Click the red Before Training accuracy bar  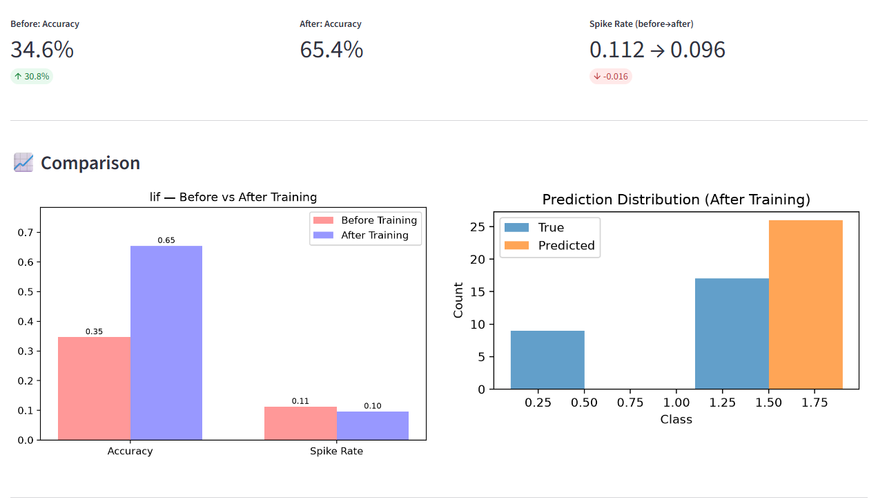(x=94, y=388)
